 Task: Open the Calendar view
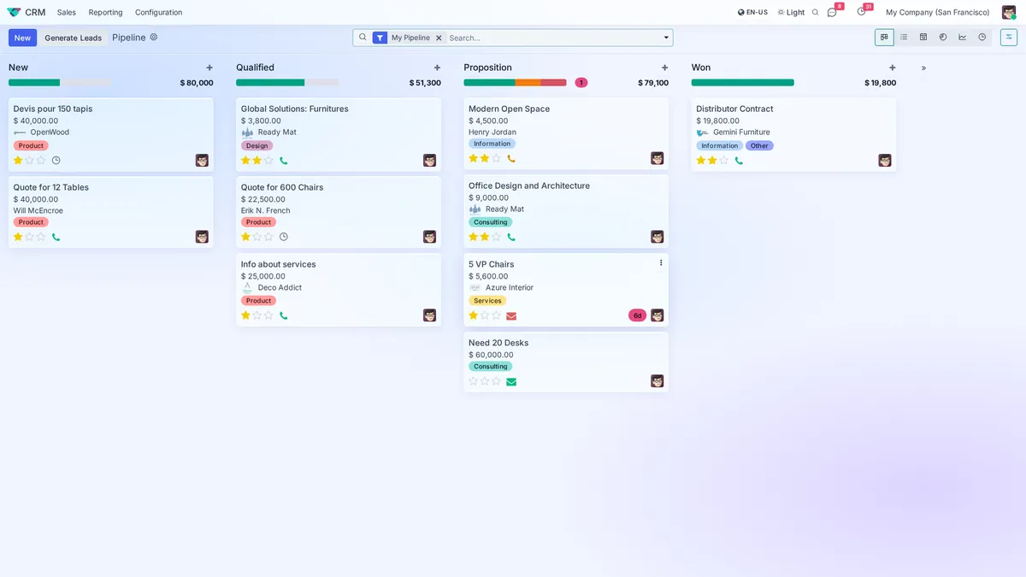924,37
